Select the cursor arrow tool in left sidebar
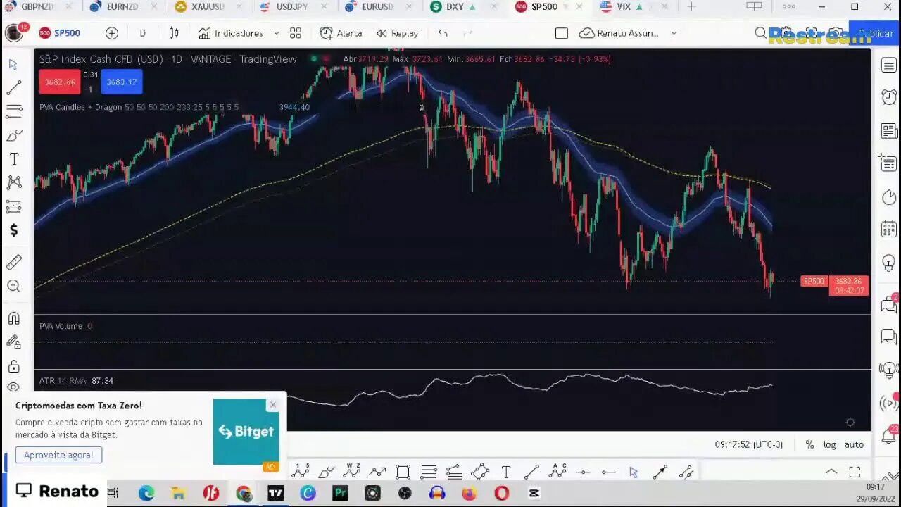This screenshot has height=507, width=901. coord(13,64)
